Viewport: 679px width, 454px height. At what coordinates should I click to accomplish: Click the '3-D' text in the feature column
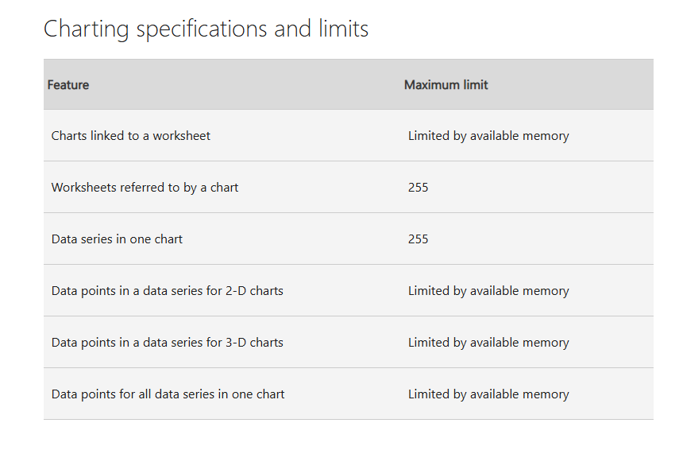[x=236, y=342]
